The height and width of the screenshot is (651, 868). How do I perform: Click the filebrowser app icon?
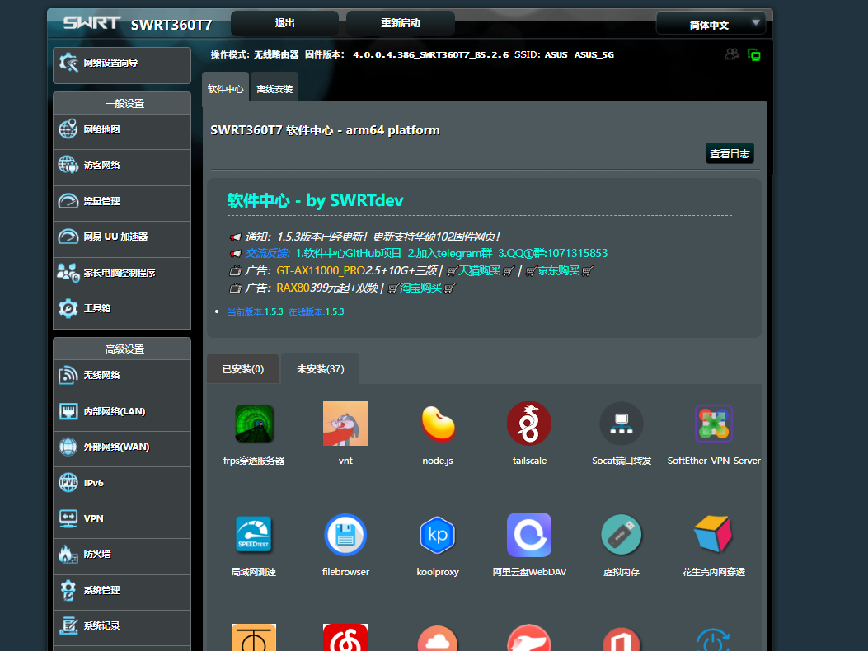pyautogui.click(x=345, y=536)
